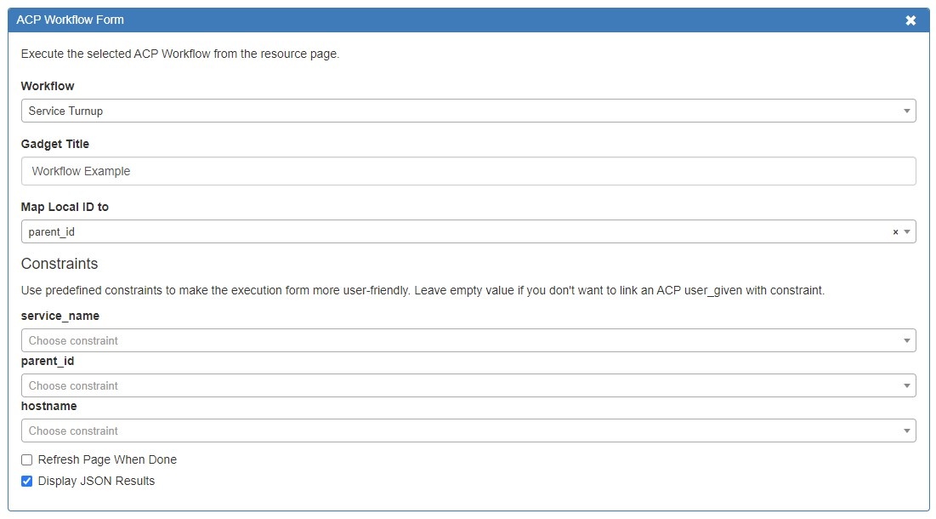Click the Map Local ID dropdown arrow
Image resolution: width=936 pixels, height=519 pixels.
pyautogui.click(x=907, y=232)
